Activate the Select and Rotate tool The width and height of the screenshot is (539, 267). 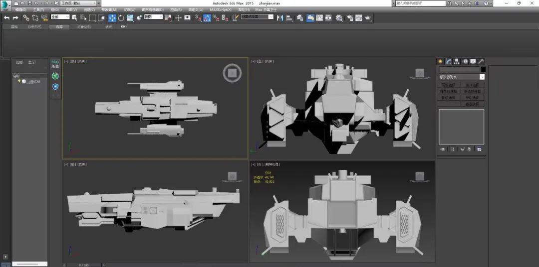121,18
